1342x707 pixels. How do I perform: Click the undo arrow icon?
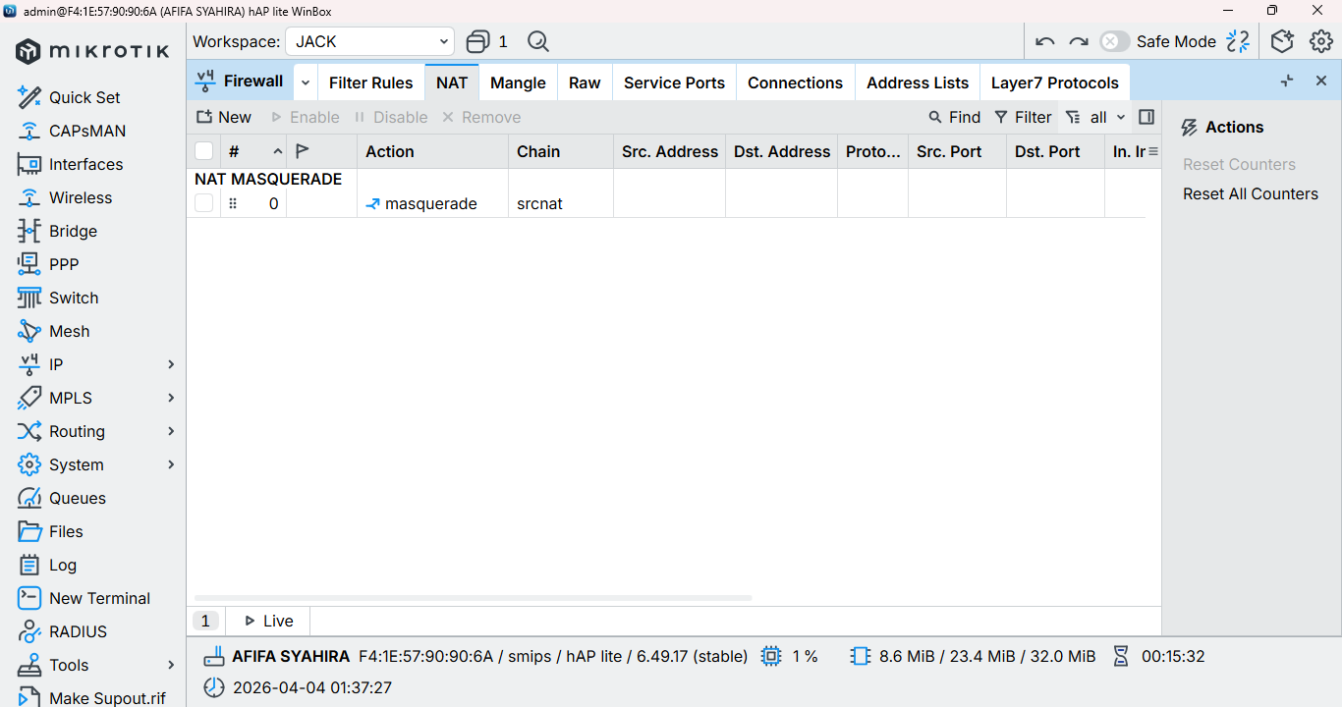(1045, 41)
